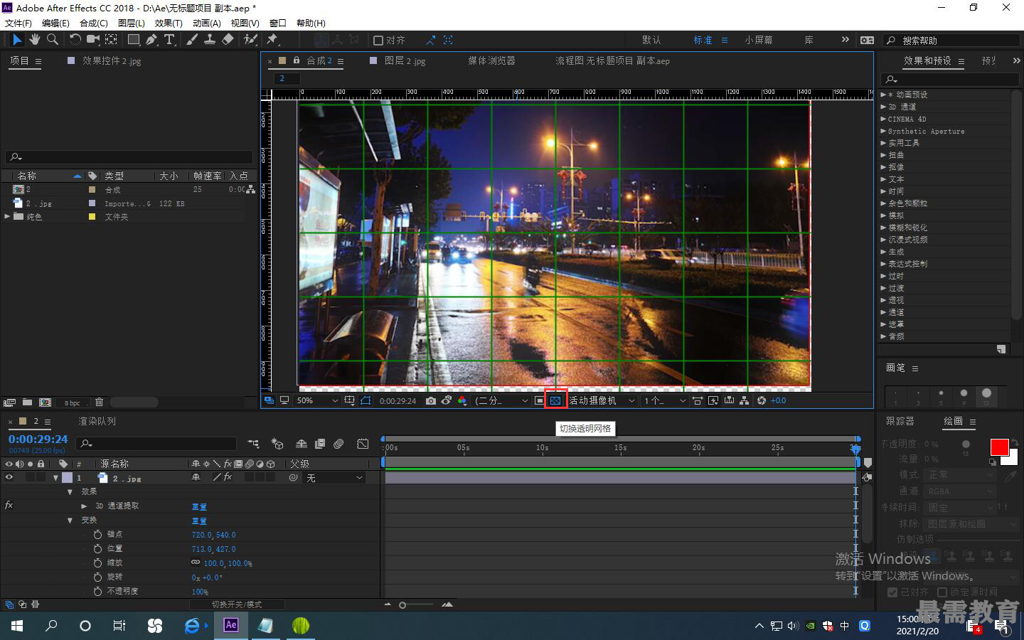Select the Rotation tool
The height and width of the screenshot is (640, 1024).
pyautogui.click(x=75, y=40)
